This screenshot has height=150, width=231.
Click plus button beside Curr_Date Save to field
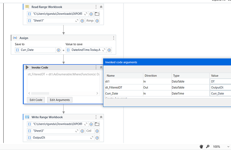59,50
